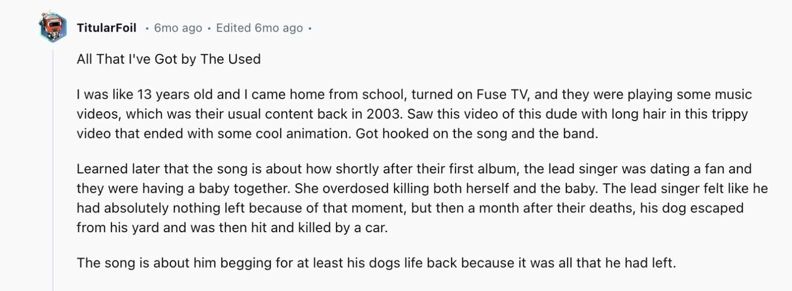Click the final paragraph starting 'The song is about'

376,263
